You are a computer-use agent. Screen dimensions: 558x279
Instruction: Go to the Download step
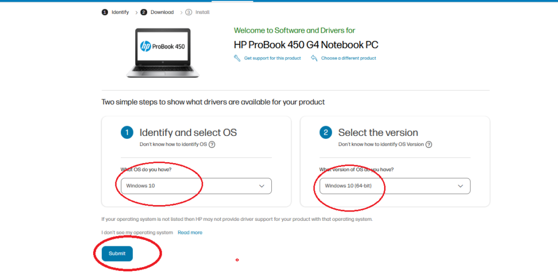pos(157,12)
